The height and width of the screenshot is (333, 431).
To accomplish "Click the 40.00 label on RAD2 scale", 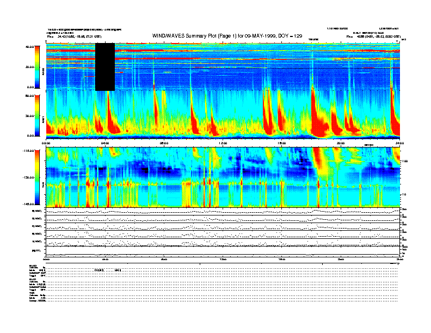I will [29, 47].
